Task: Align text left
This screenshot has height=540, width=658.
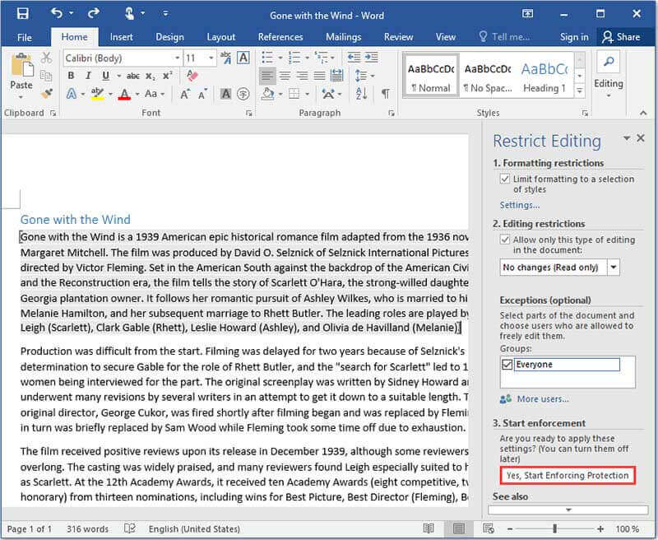Action: pos(267,76)
